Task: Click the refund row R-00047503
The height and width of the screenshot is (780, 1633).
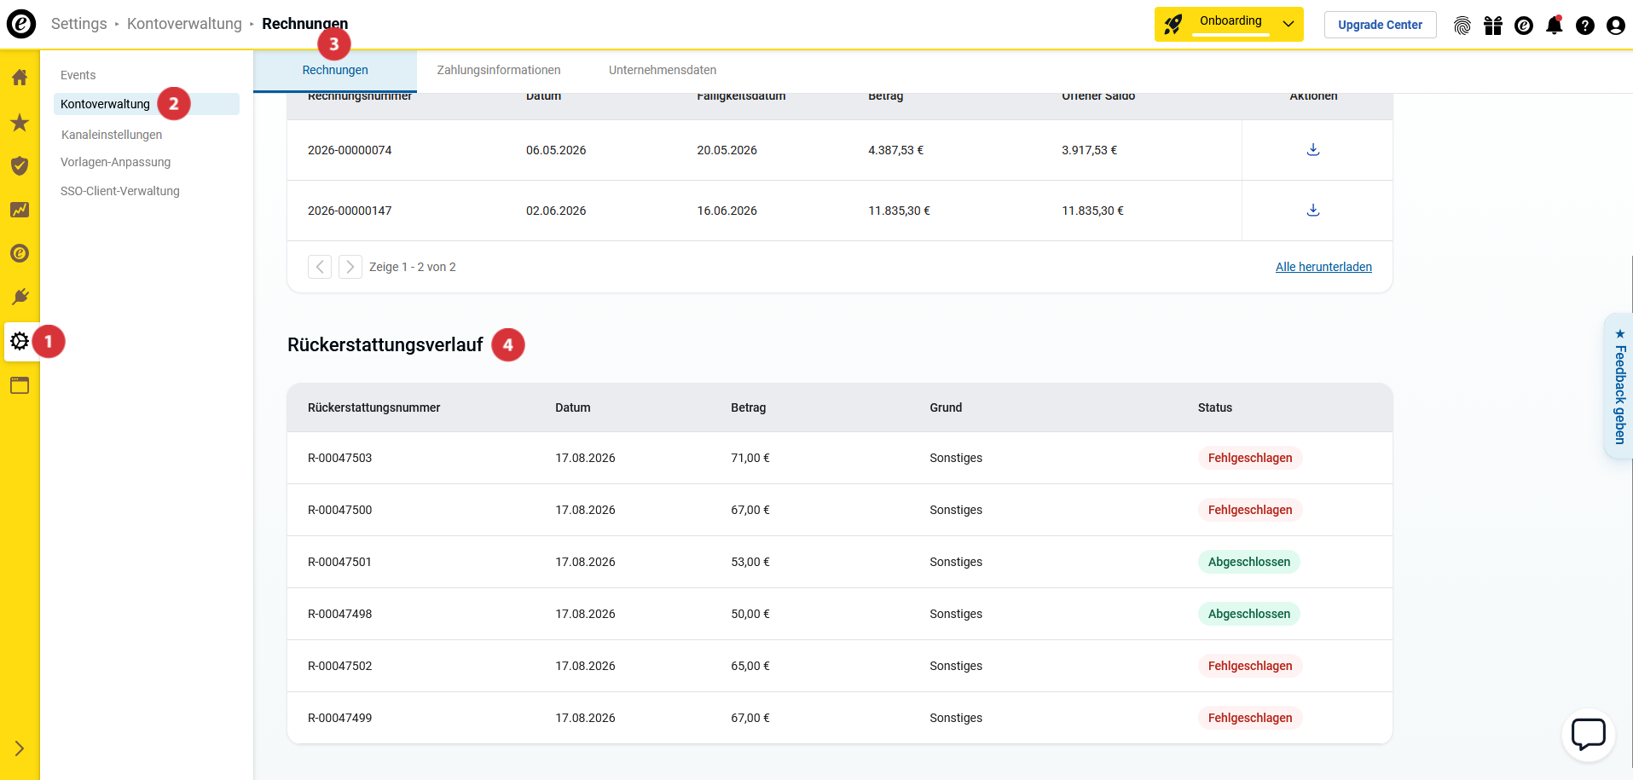Action: coord(840,458)
